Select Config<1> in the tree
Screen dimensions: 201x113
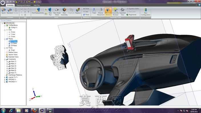point(14,28)
